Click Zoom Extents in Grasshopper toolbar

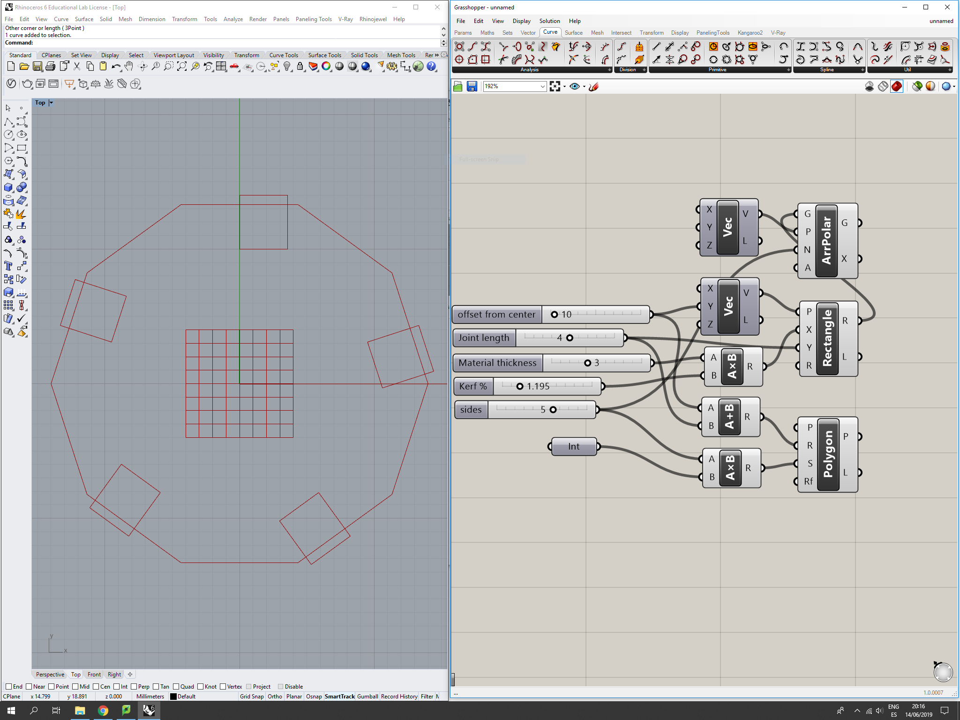[x=555, y=86]
